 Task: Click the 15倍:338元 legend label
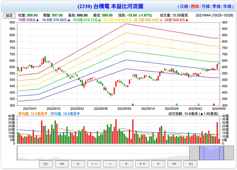(27, 20)
